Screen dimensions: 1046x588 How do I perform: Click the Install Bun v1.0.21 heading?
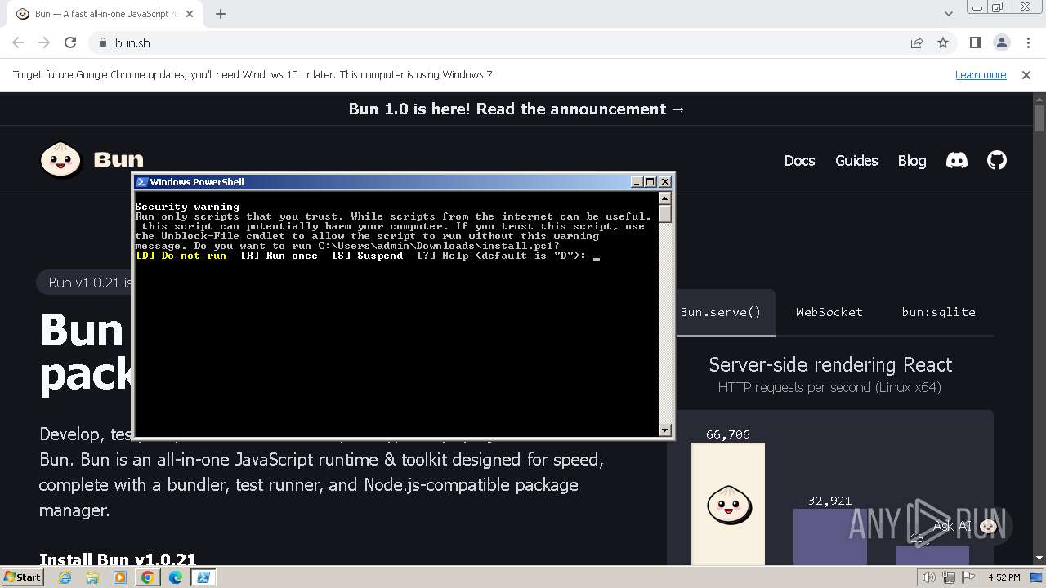point(118,559)
